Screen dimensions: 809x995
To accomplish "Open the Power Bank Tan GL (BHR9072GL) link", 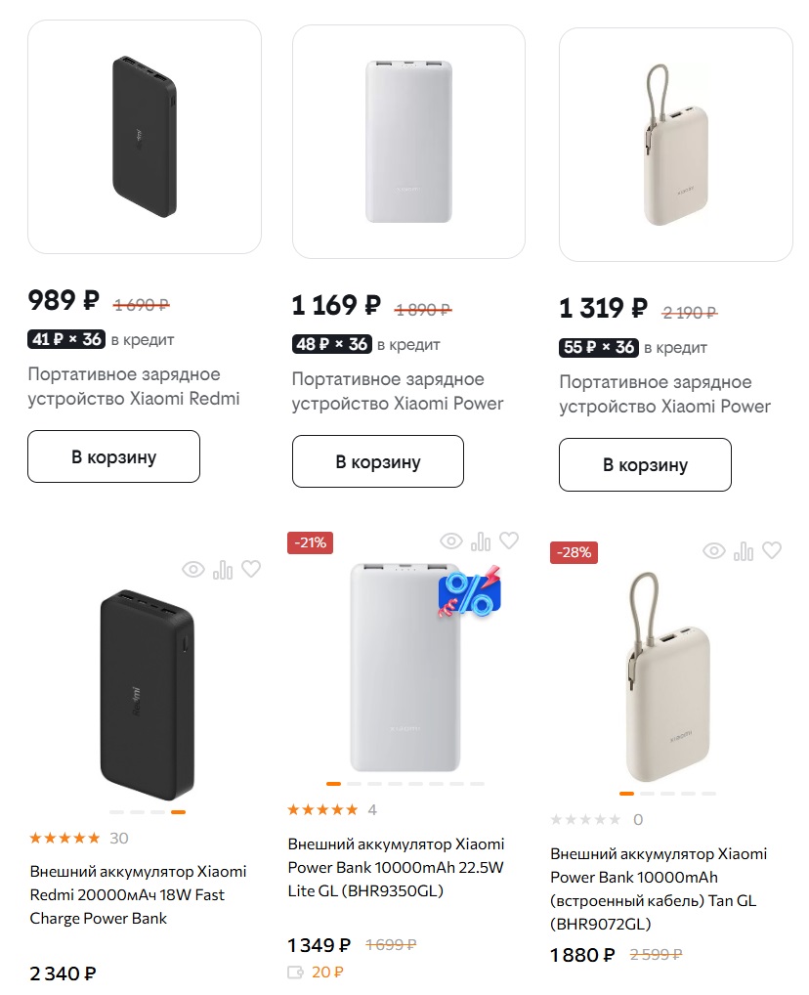I will (658, 887).
